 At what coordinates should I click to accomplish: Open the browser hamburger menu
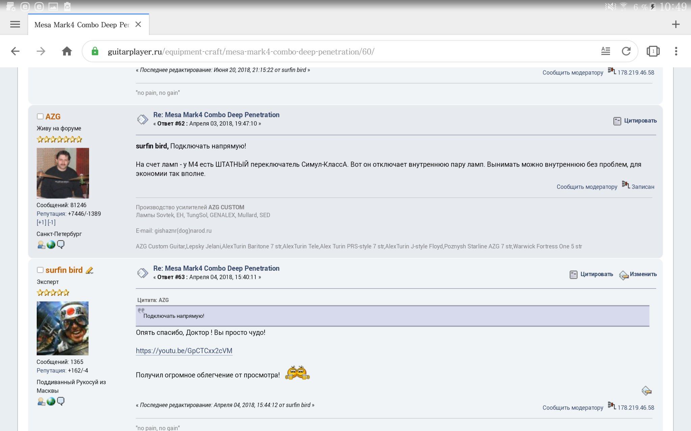[15, 24]
